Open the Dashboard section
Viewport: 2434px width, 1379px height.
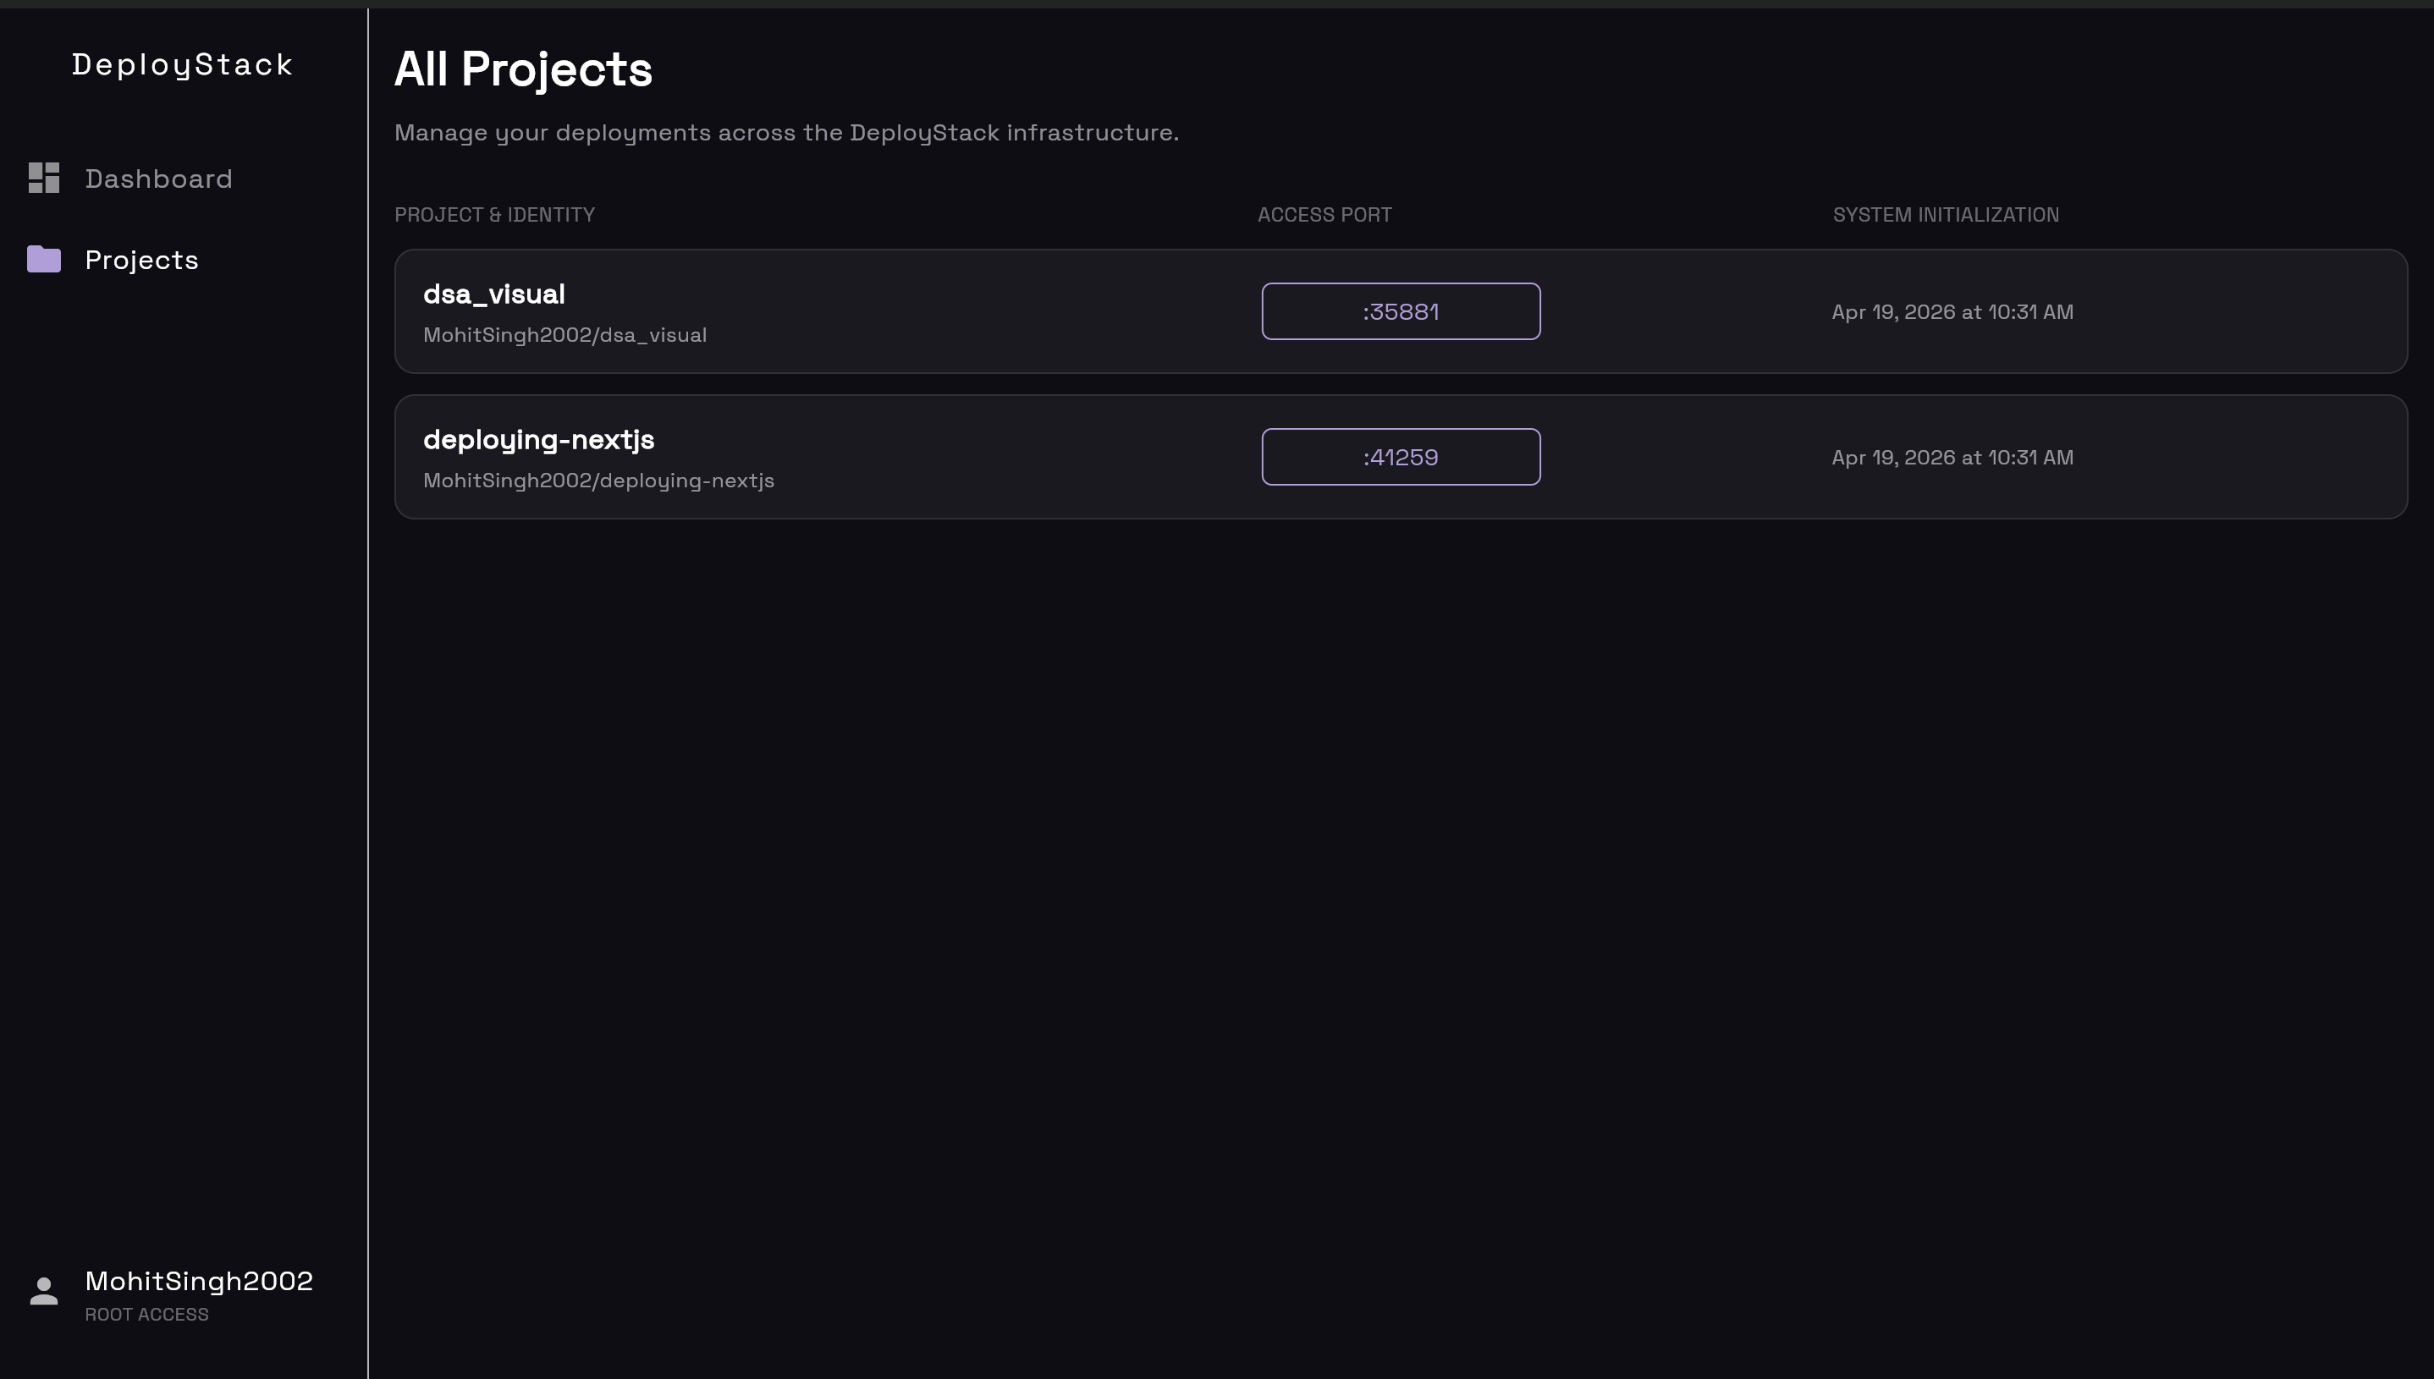(x=159, y=178)
